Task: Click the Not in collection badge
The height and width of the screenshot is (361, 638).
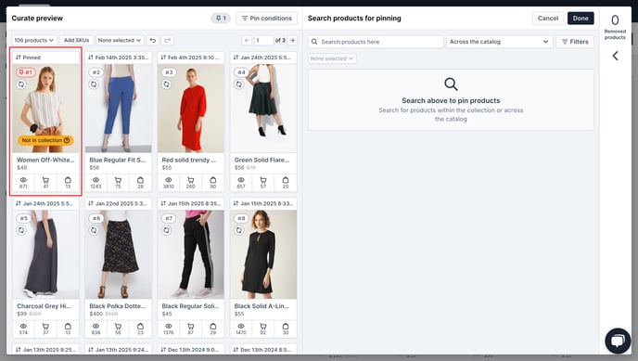Action: [45, 140]
